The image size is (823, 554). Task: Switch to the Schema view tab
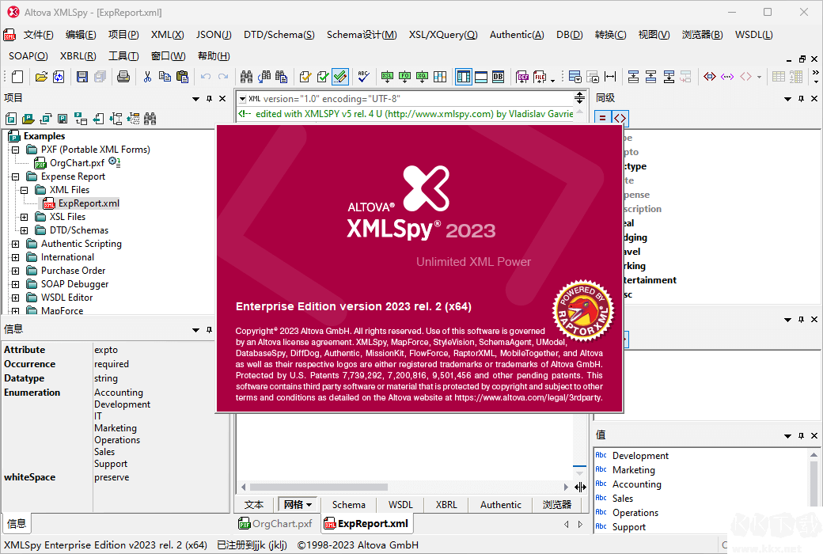(x=348, y=505)
